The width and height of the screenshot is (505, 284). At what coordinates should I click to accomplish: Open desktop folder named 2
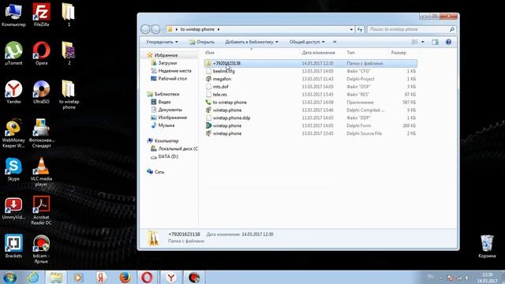tap(69, 53)
